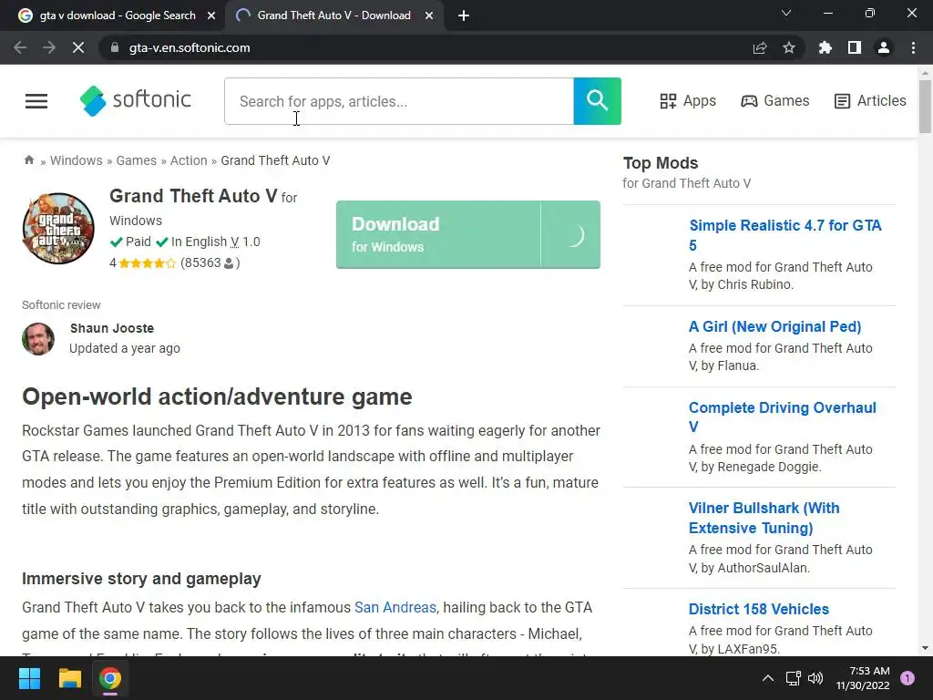The image size is (933, 700).
Task: Click the Shaun Jooste author name
Action: tap(112, 328)
